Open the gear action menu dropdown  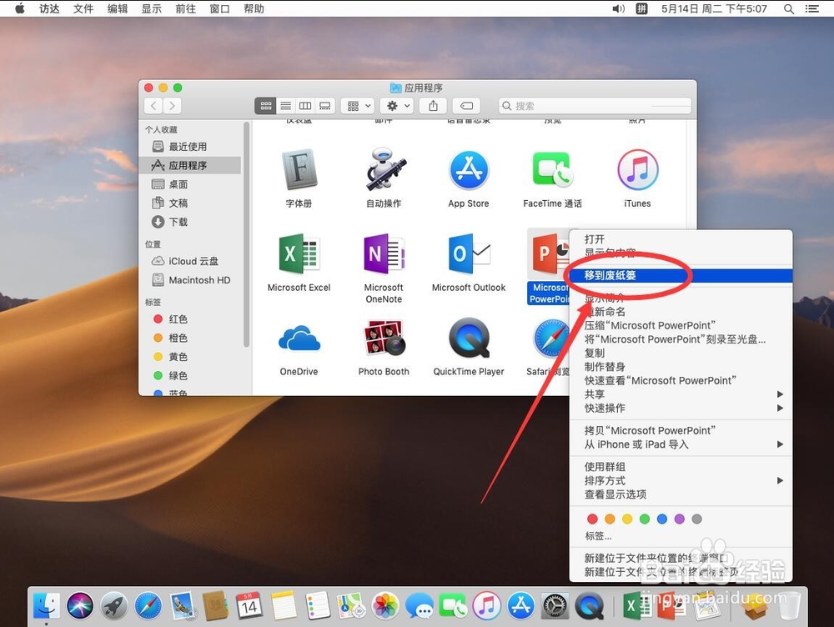pyautogui.click(x=398, y=106)
